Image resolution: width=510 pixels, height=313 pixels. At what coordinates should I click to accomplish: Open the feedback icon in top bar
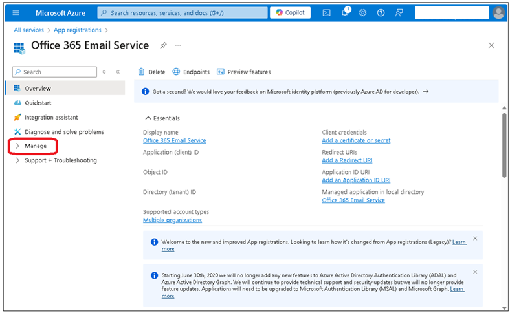tap(399, 13)
